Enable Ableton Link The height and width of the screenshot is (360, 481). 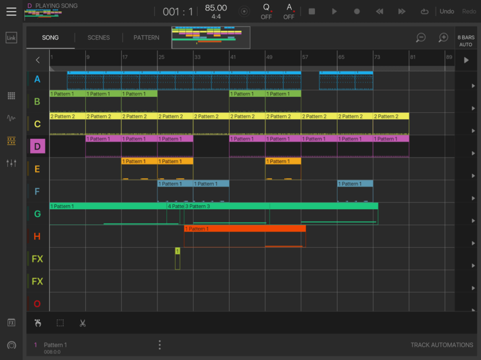pyautogui.click(x=11, y=37)
